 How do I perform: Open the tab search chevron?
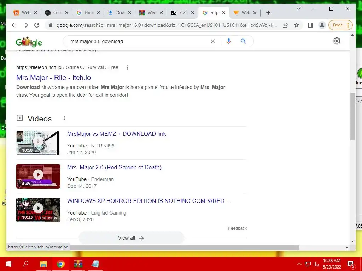[298, 9]
